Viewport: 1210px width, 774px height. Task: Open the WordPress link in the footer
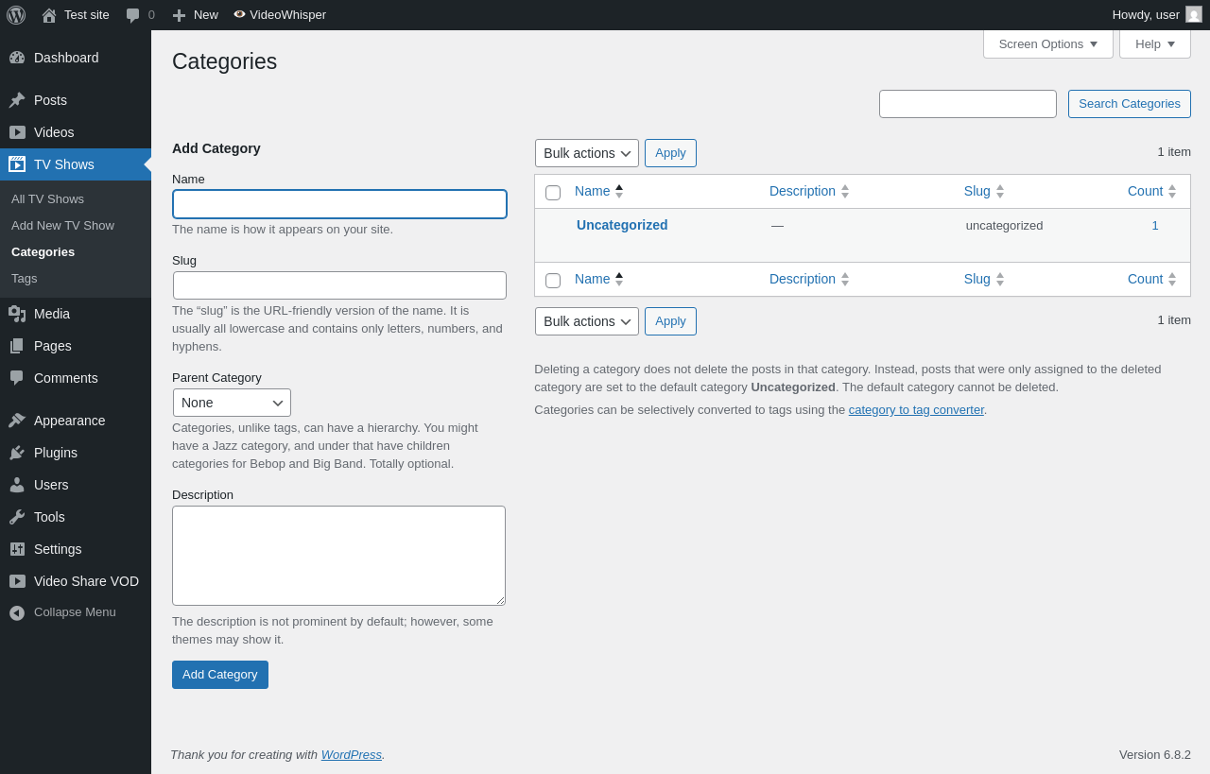point(352,755)
